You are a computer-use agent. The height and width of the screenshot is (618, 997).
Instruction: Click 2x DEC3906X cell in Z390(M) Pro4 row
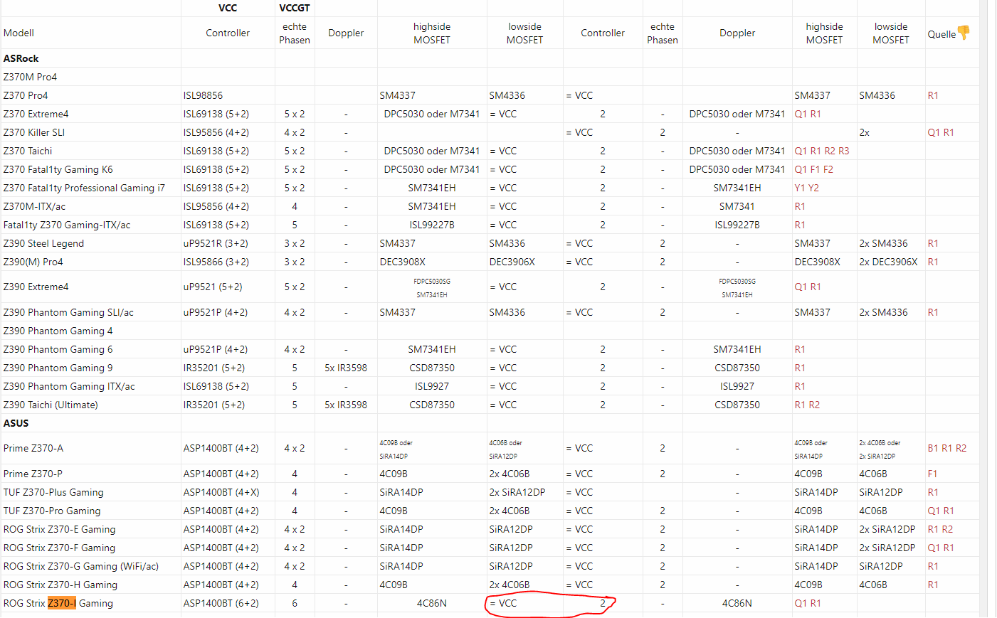tap(891, 262)
